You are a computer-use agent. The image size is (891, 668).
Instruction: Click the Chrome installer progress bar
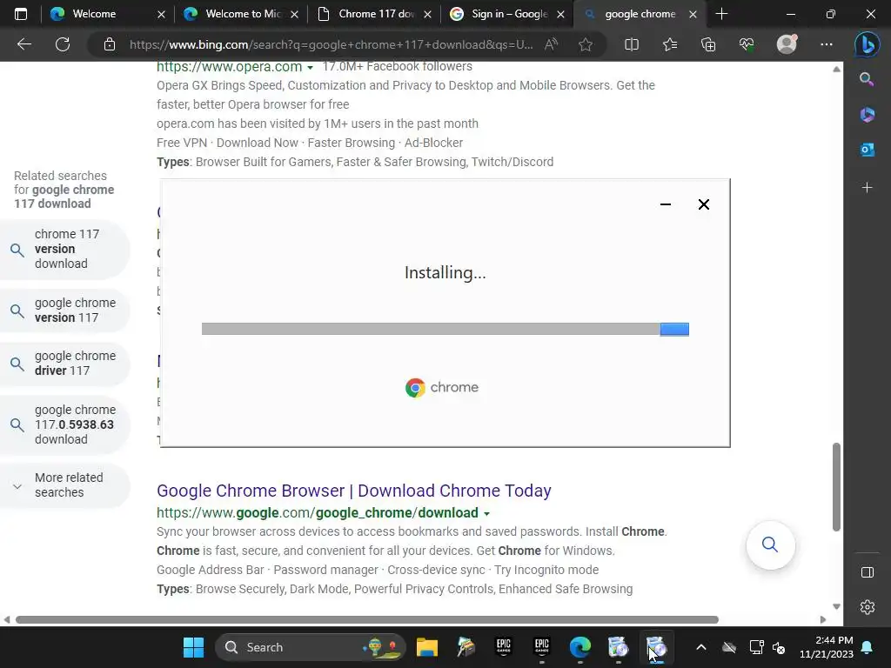click(445, 330)
